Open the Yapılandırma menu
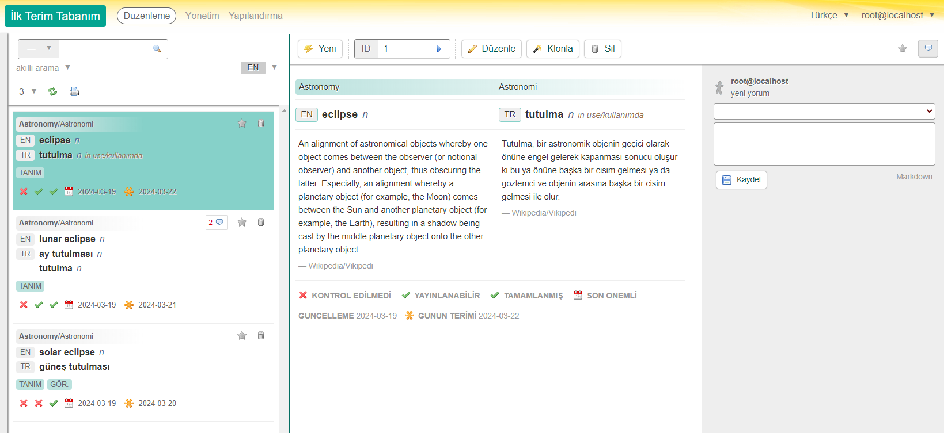944x433 pixels. 255,16
